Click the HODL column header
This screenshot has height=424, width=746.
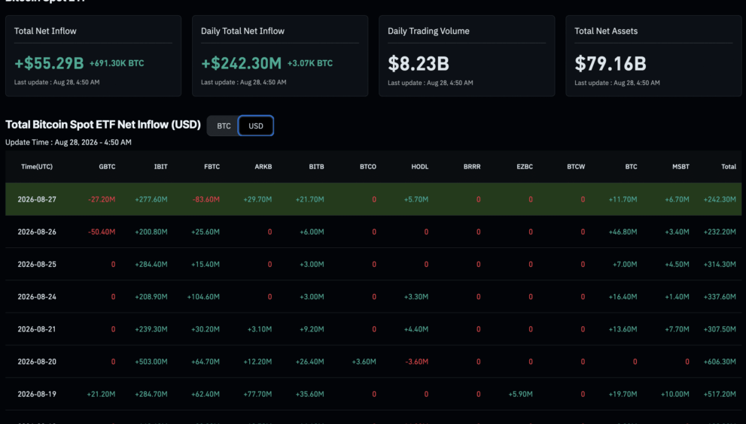tap(419, 167)
